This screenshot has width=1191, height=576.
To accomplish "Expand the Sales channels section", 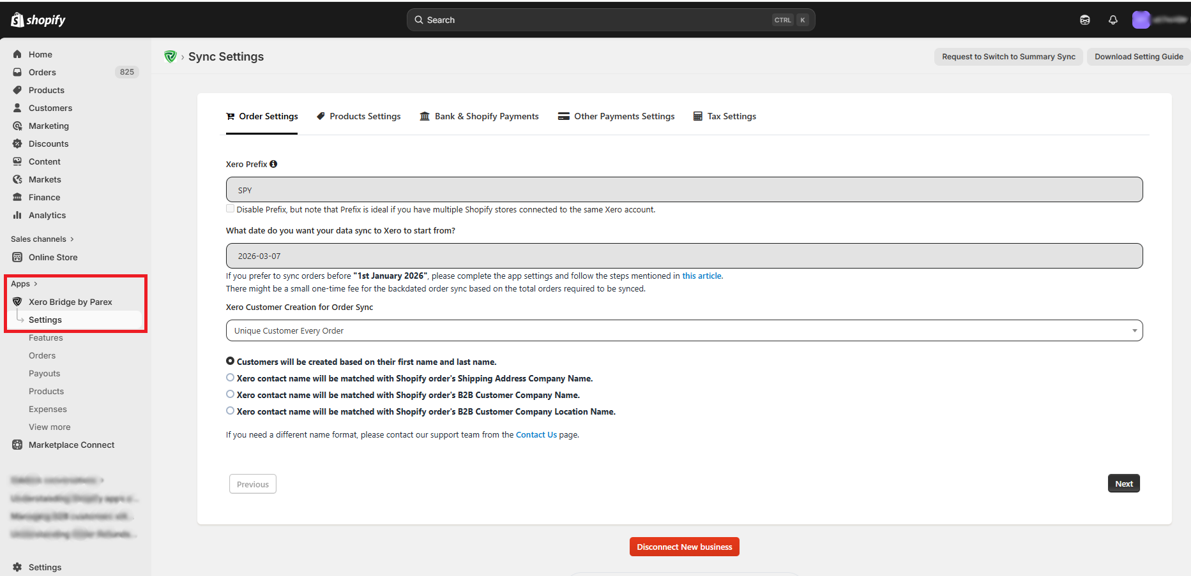I will pyautogui.click(x=42, y=239).
